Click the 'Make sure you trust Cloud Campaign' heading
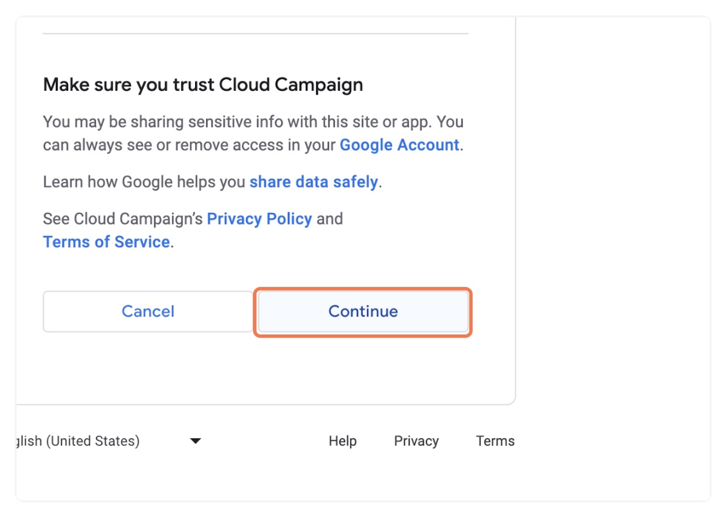This screenshot has height=530, width=725. pyautogui.click(x=203, y=85)
